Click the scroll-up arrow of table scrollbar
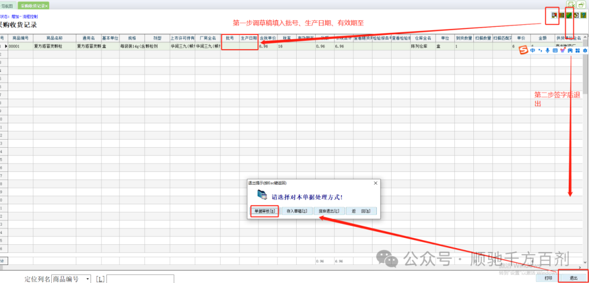 585,37
